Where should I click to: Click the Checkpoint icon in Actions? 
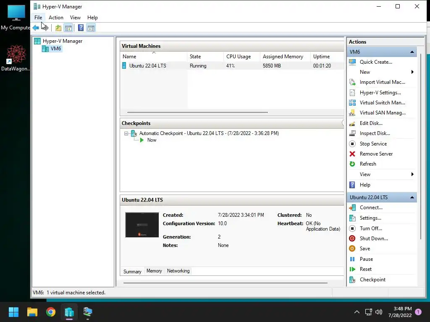pos(352,280)
